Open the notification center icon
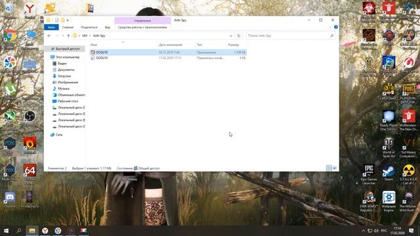 (411, 231)
